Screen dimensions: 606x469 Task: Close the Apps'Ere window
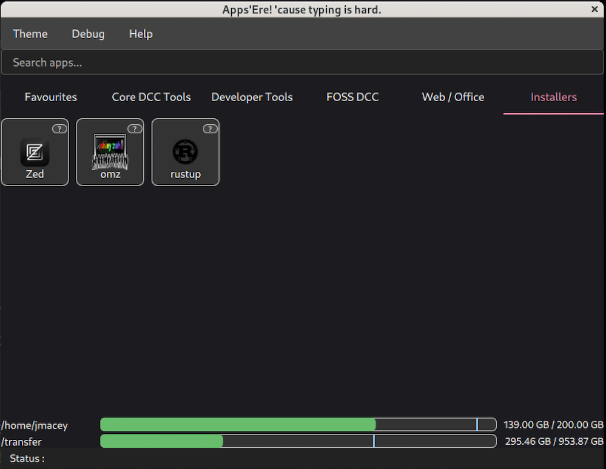[x=595, y=9]
